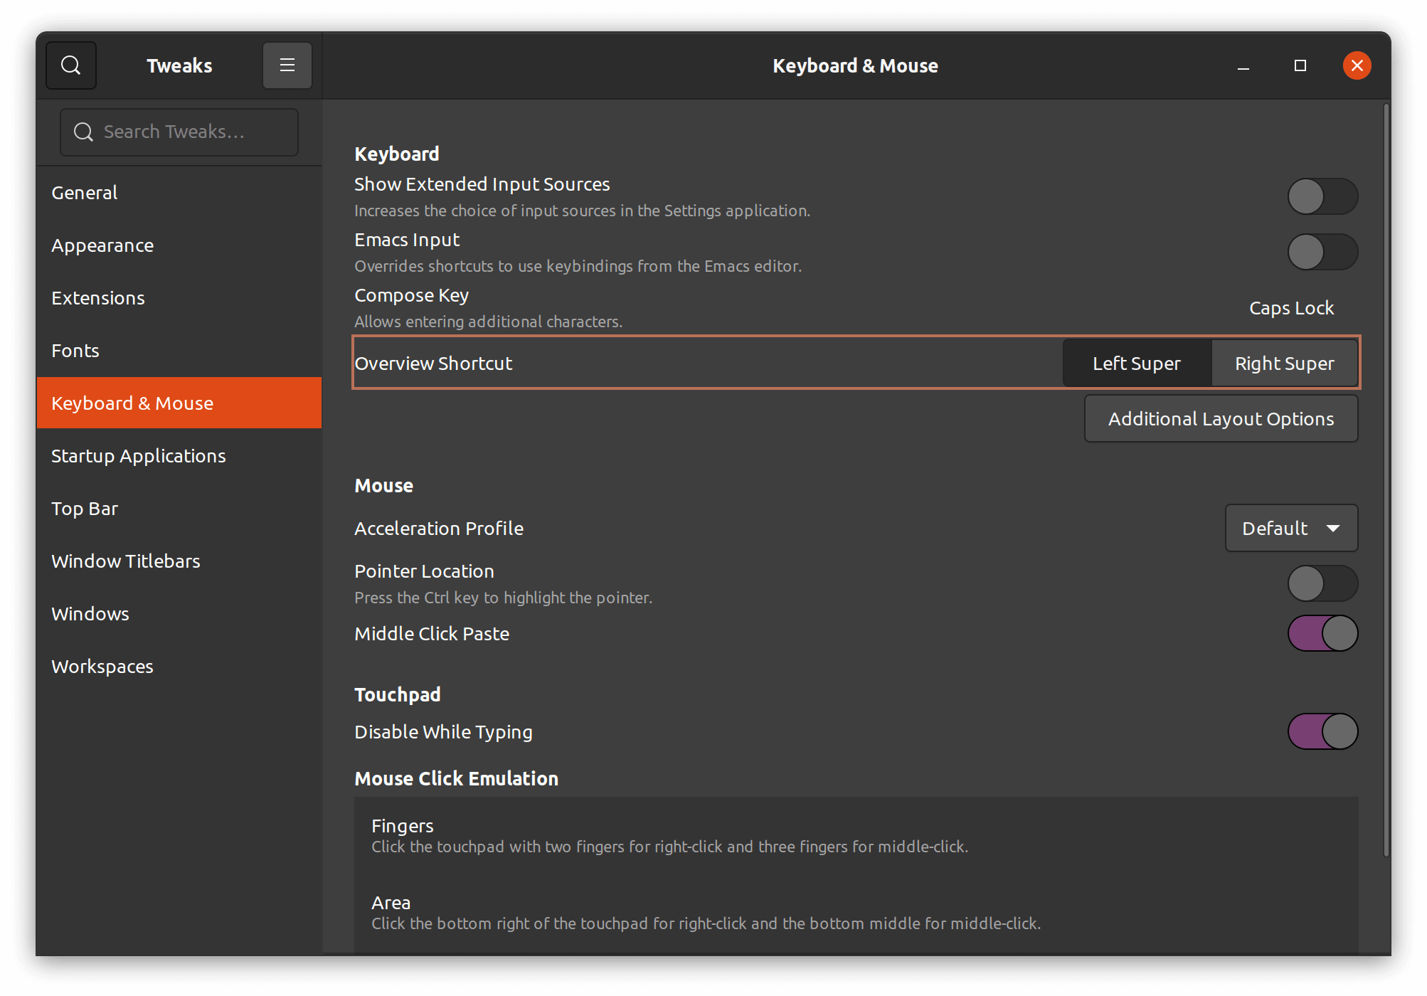This screenshot has width=1427, height=996.
Task: Close the Tweaks window
Action: [1357, 65]
